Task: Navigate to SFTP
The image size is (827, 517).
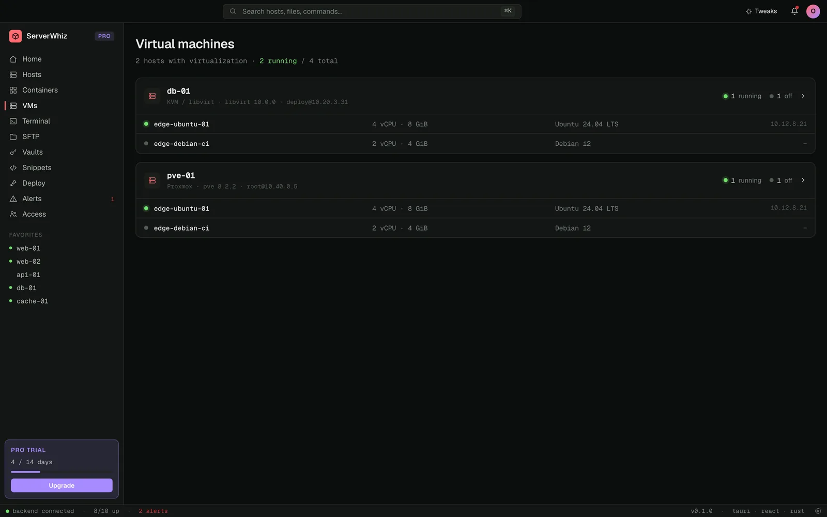Action: coord(62,136)
